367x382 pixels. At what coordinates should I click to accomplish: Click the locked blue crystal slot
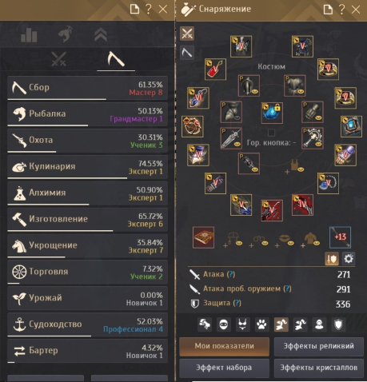272,112
